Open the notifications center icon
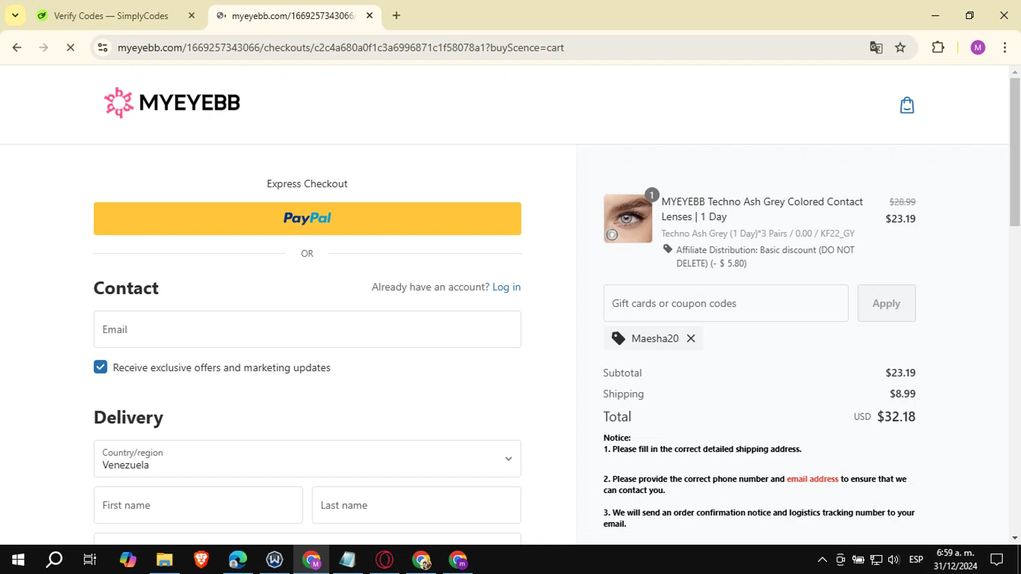This screenshot has width=1021, height=574. pyautogui.click(x=997, y=560)
